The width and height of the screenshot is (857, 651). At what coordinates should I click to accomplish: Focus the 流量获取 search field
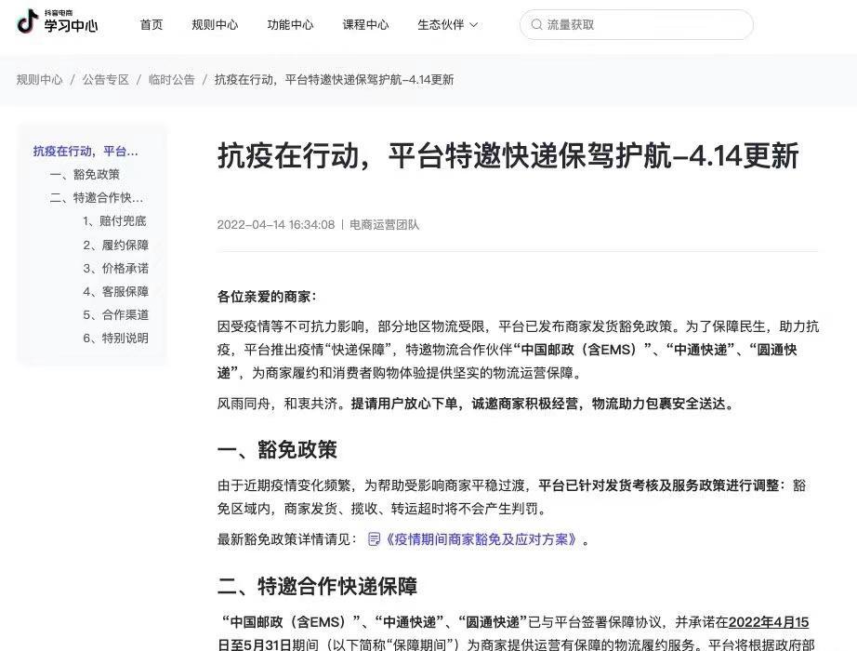(x=636, y=24)
